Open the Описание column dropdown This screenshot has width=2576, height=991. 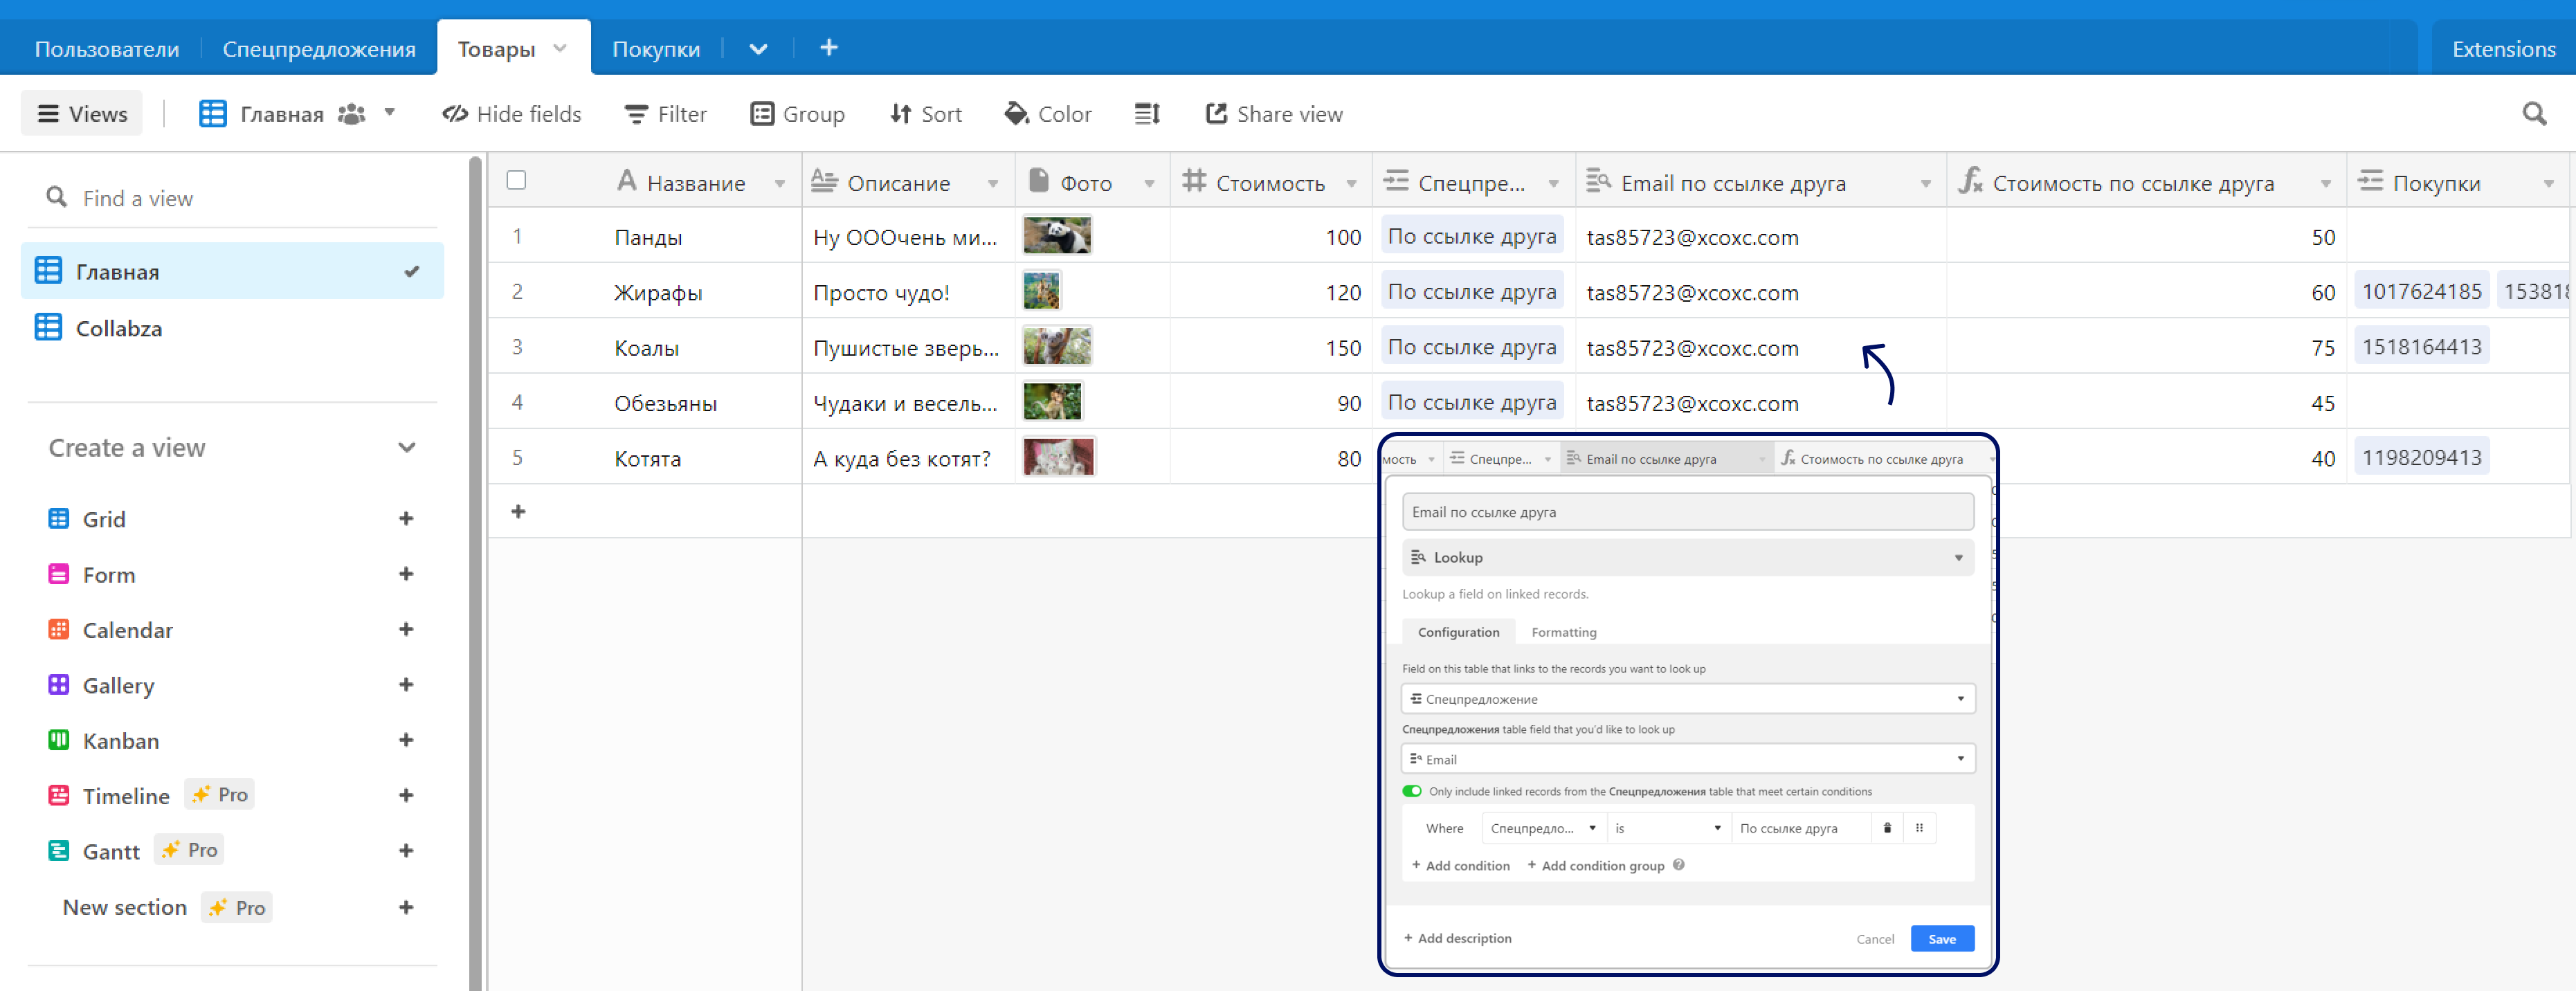click(993, 184)
